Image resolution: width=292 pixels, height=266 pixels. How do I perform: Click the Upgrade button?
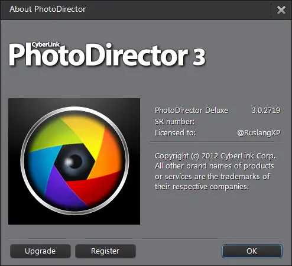point(40,251)
